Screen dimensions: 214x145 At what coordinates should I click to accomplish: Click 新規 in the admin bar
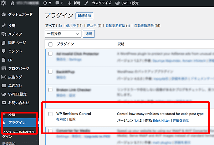tap(77, 3)
